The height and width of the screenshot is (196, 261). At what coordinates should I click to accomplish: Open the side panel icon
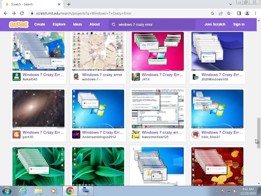(x=239, y=13)
